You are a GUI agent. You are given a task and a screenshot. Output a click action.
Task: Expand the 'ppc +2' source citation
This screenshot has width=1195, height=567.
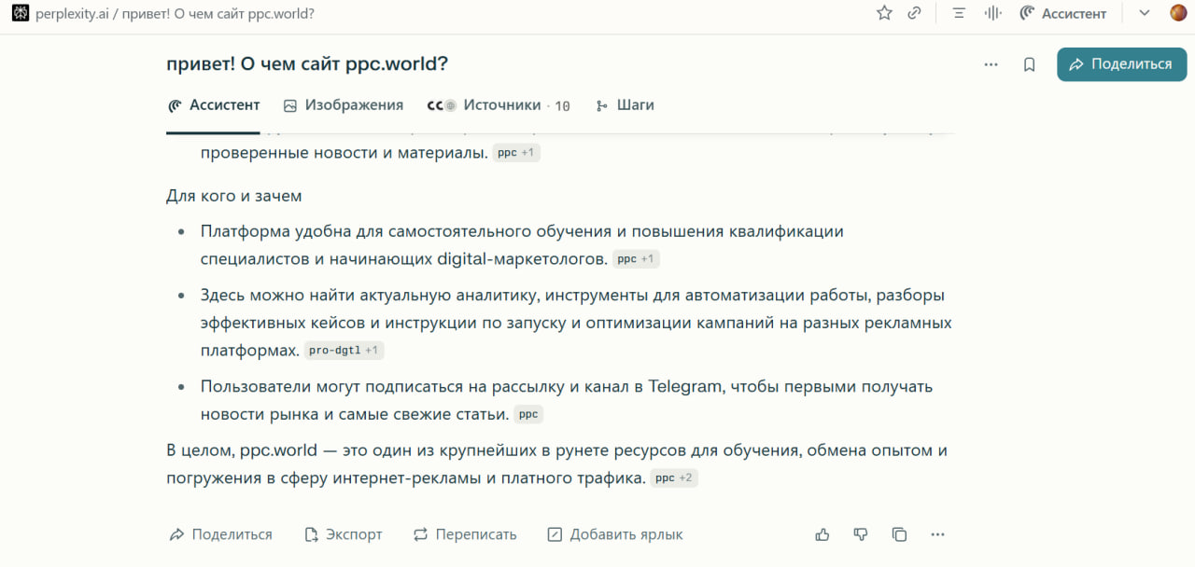coord(674,477)
